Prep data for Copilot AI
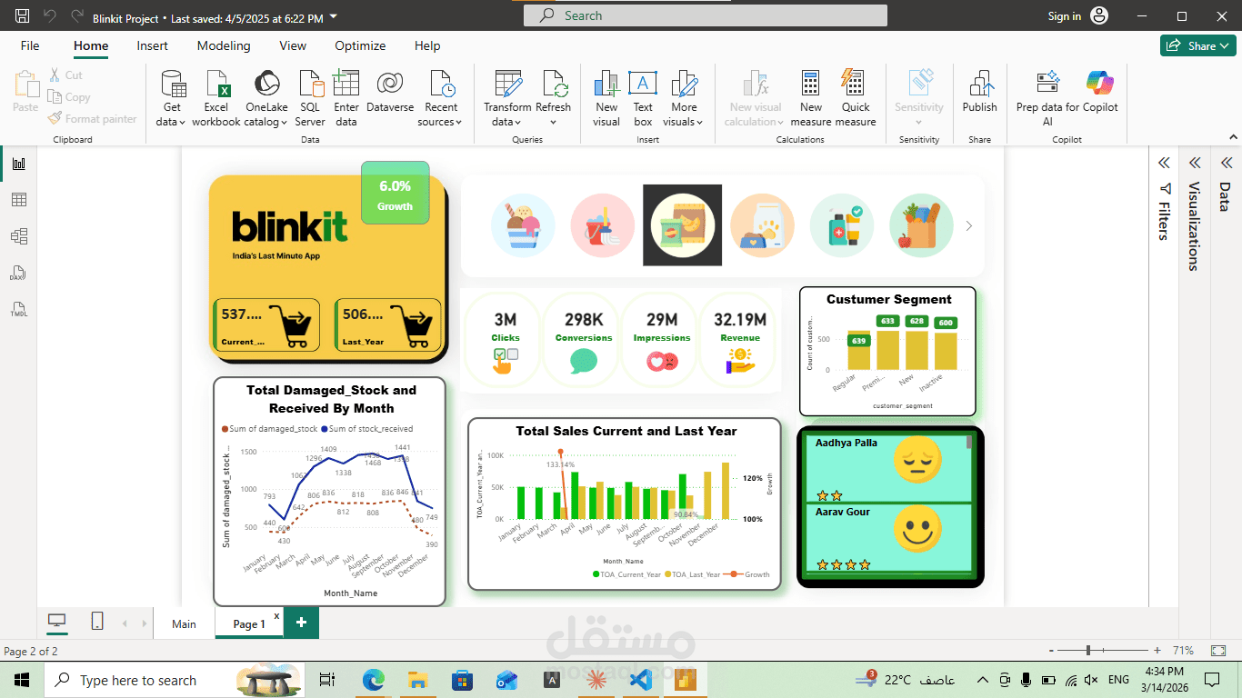This screenshot has width=1242, height=698. click(1047, 98)
